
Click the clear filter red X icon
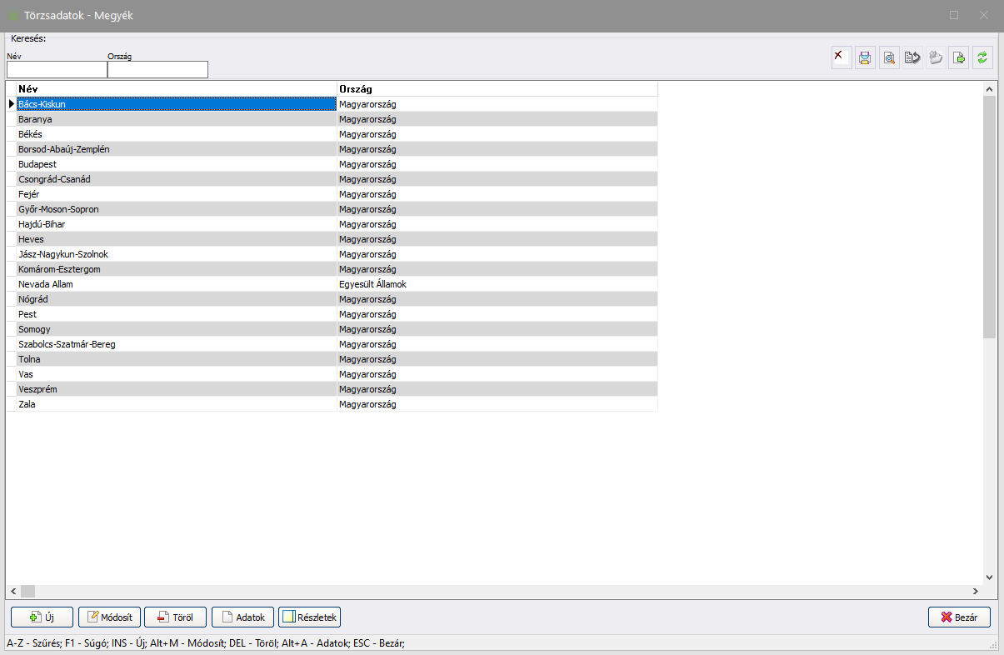click(x=842, y=57)
